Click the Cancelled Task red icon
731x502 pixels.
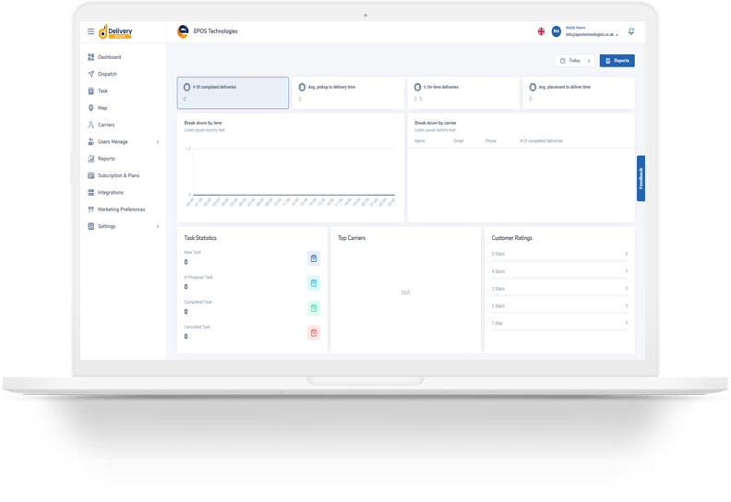click(313, 332)
